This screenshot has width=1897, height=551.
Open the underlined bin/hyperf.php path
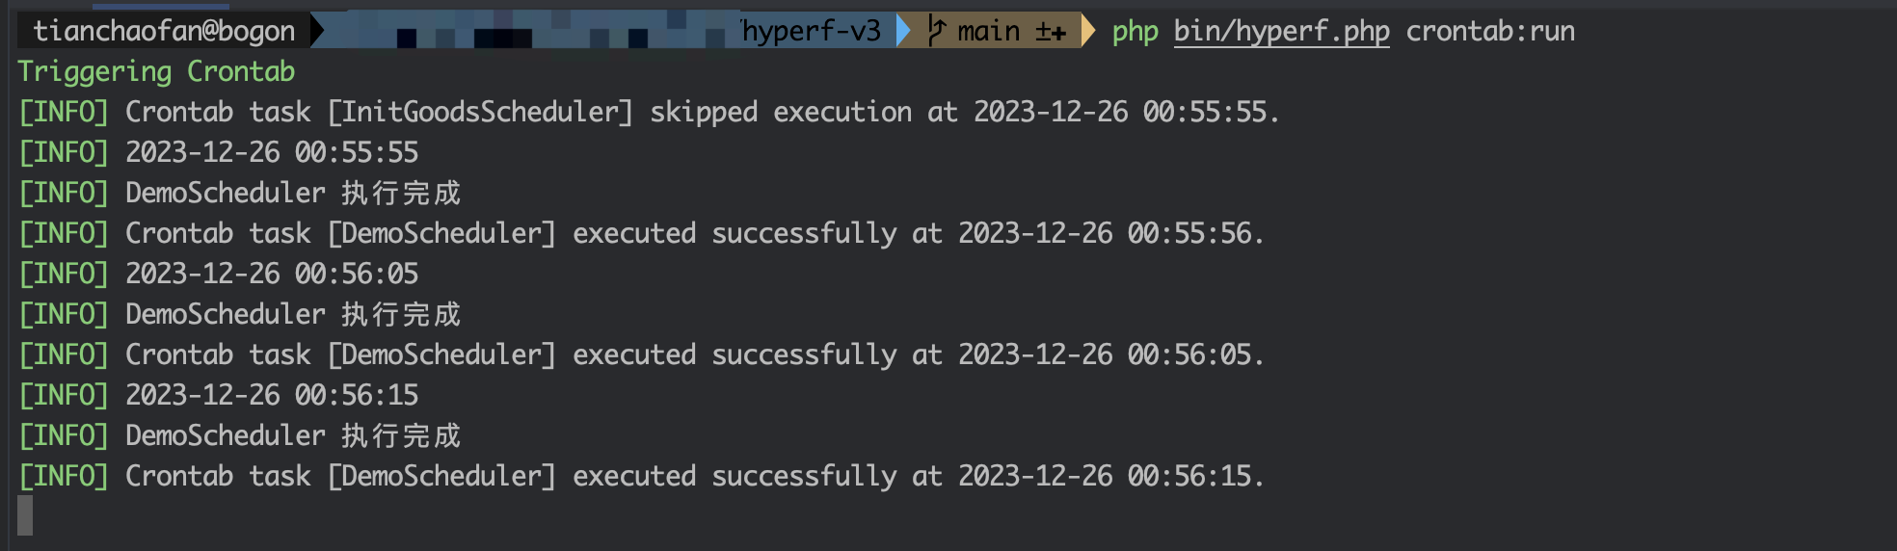(x=1281, y=31)
